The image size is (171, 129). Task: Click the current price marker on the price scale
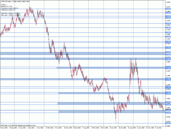[168, 110]
